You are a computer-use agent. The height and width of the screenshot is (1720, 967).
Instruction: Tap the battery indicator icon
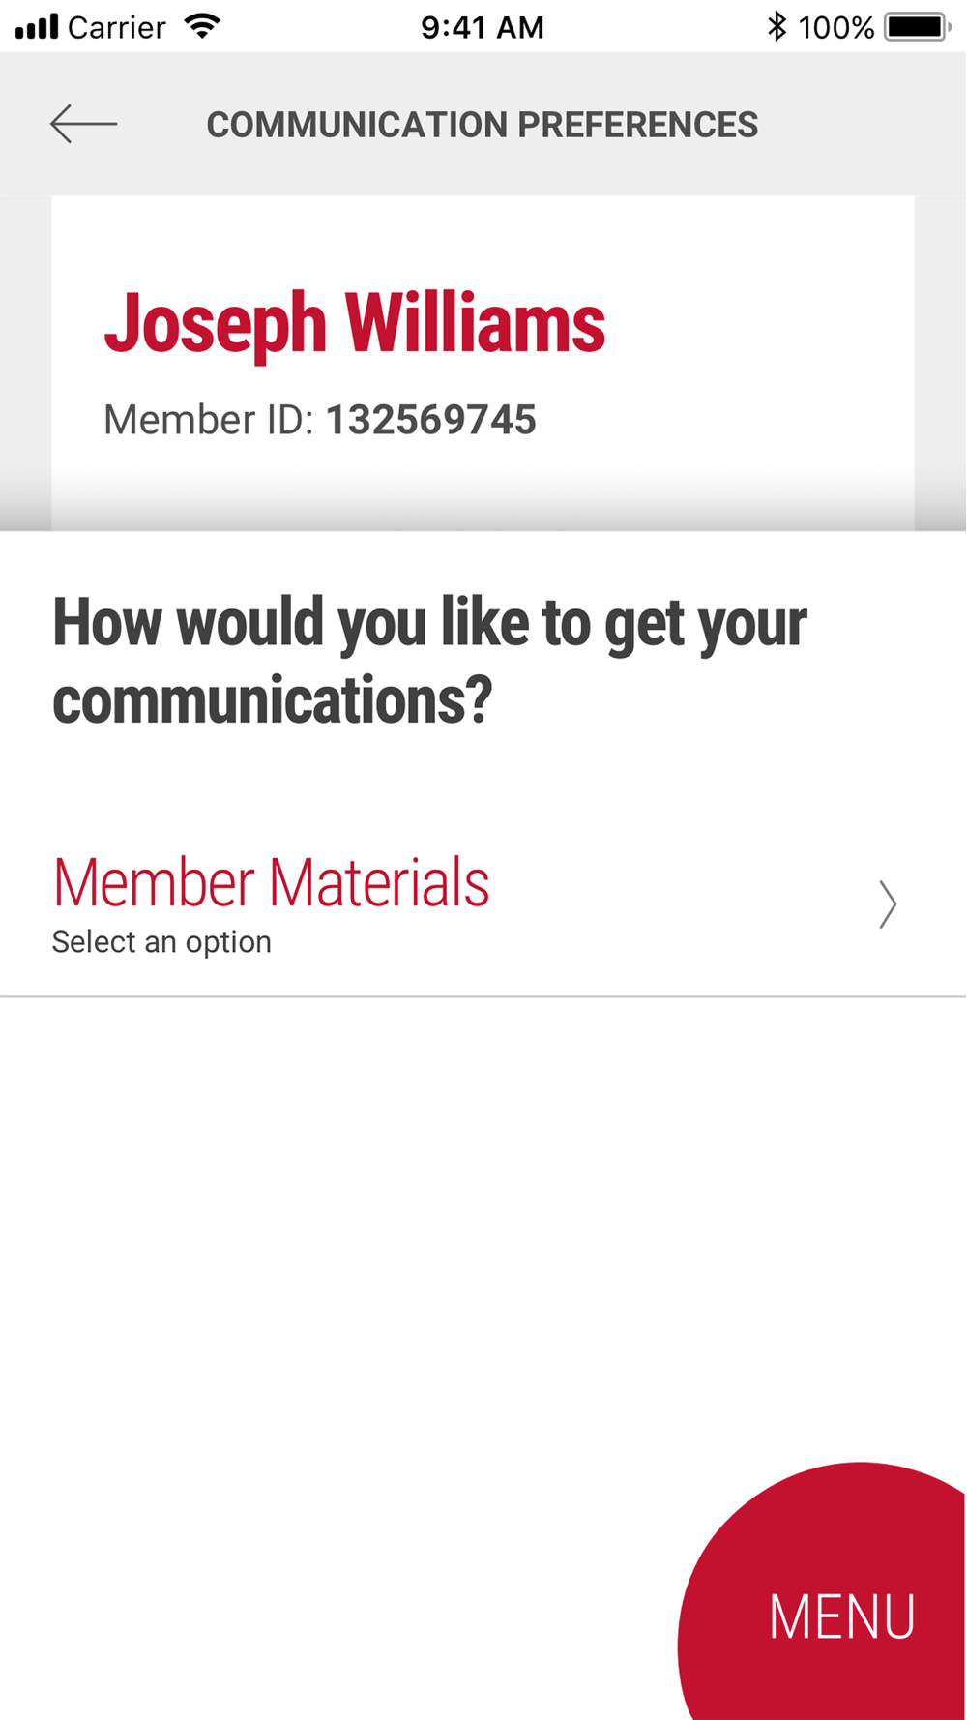point(916,26)
